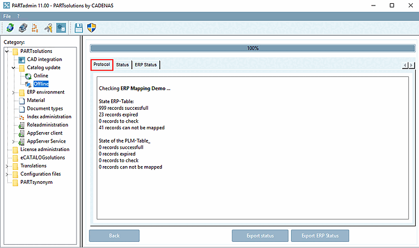Maximize the PARTadmin window
419x248 pixels.
pyautogui.click(x=392, y=6)
